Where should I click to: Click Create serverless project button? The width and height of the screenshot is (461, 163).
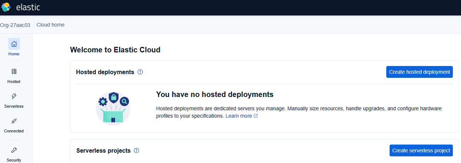point(421,150)
